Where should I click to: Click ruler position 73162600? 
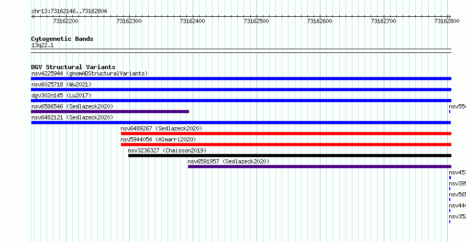[320, 21]
